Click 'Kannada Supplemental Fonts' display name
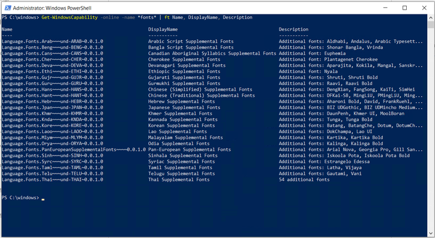Screen dimensions: 435x238 coord(183,120)
